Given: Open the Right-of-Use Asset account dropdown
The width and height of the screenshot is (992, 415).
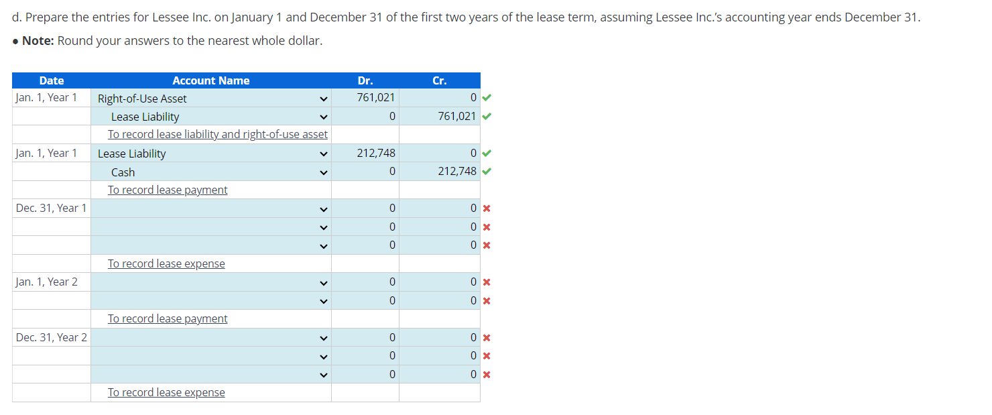Looking at the screenshot, I should (323, 98).
